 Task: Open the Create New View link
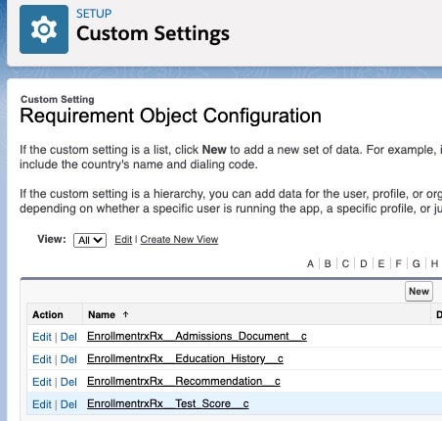click(179, 239)
